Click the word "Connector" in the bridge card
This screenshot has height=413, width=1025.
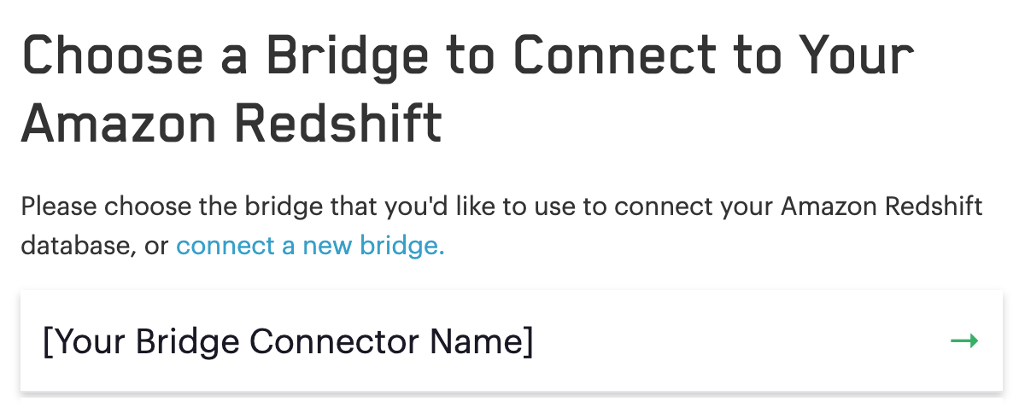click(337, 341)
